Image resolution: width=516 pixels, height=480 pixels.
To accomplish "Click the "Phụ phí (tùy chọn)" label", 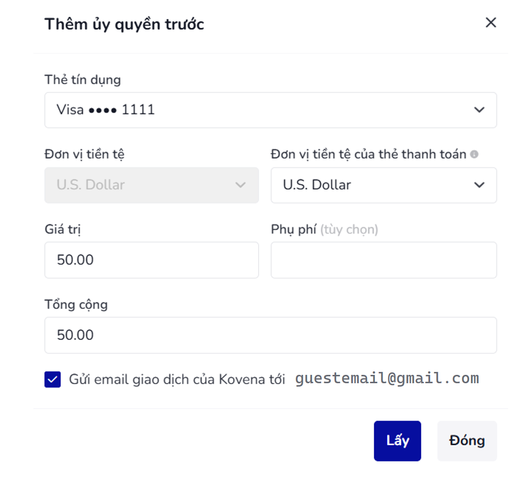I will (x=324, y=229).
